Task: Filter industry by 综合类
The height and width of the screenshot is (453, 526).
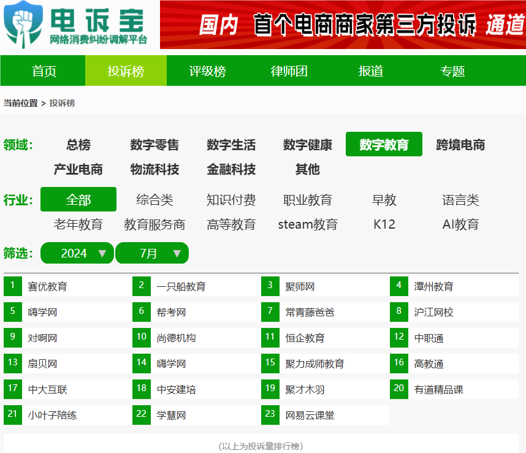Action: pos(154,200)
